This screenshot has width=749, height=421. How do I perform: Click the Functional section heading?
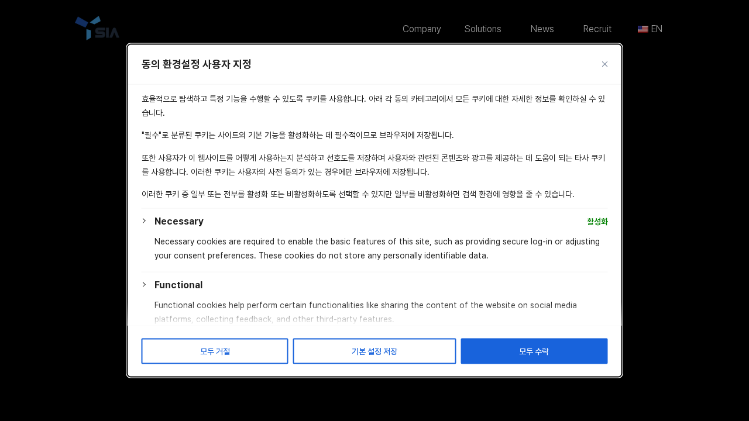178,285
